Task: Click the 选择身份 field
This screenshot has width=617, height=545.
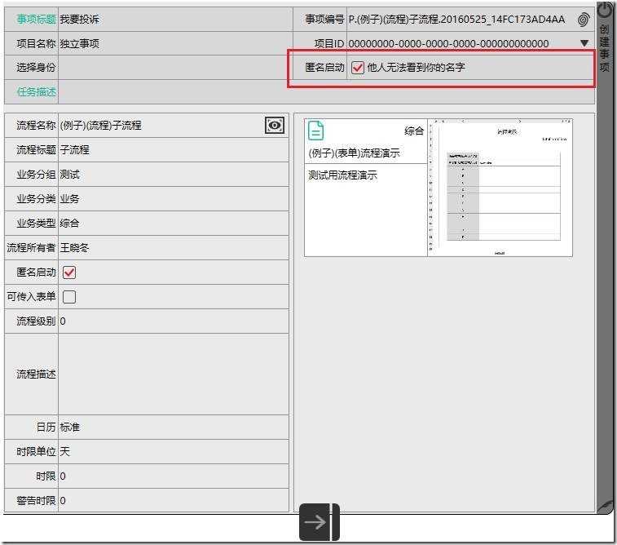Action: click(175, 68)
